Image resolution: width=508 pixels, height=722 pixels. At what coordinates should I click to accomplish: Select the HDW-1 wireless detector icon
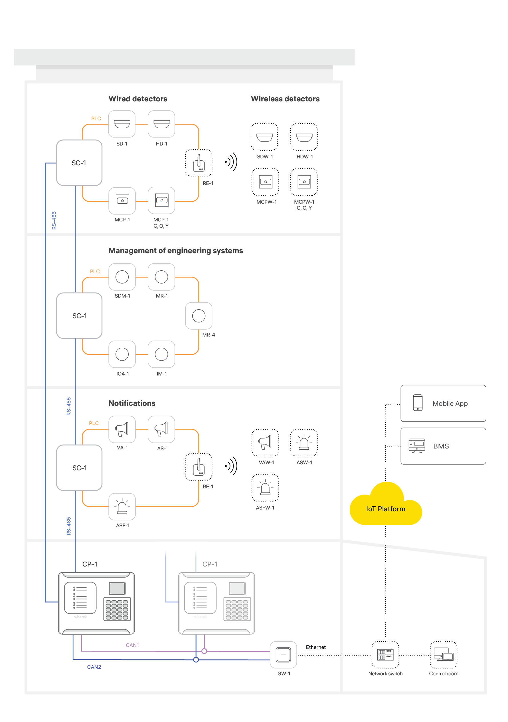coord(304,137)
